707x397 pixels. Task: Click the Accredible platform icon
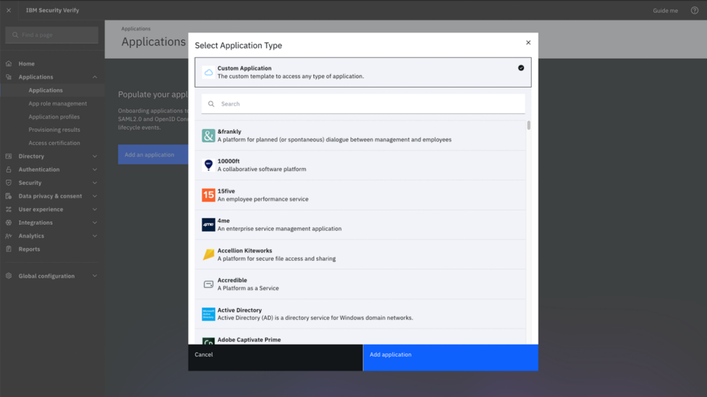click(x=208, y=284)
